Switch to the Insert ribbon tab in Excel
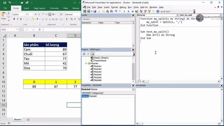224x126 pixels. coord(26,8)
